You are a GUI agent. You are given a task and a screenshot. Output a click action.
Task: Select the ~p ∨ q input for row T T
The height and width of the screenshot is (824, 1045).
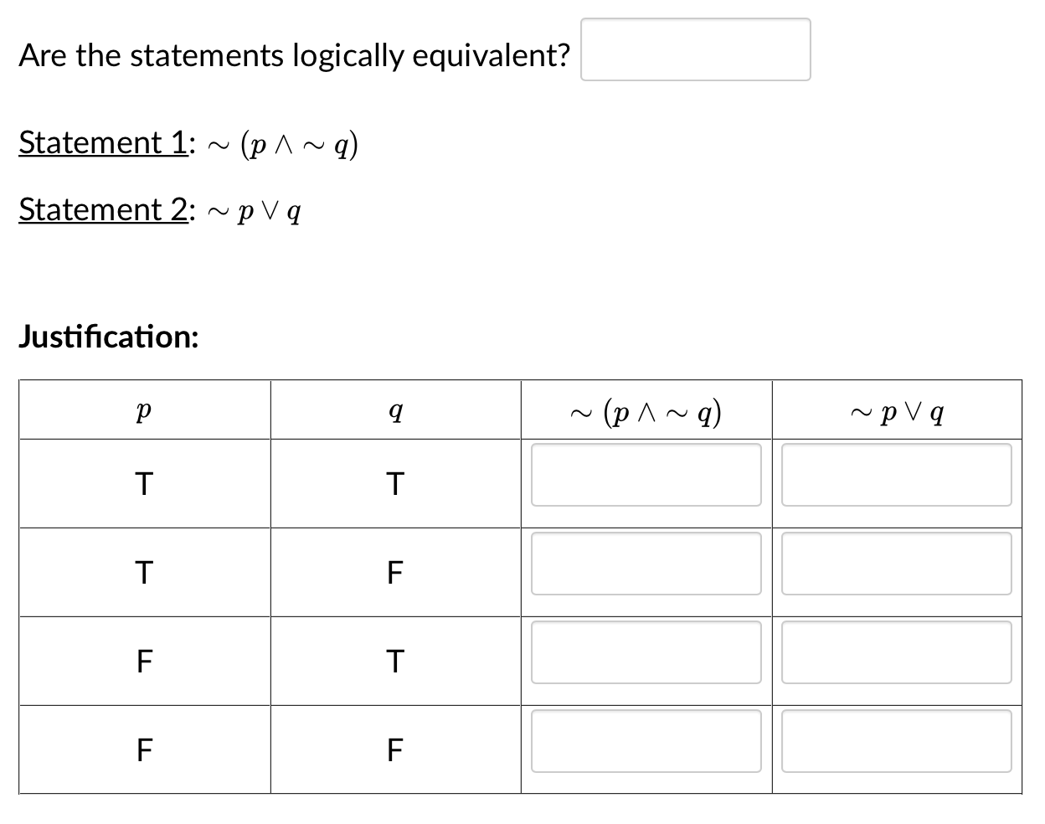coord(895,476)
